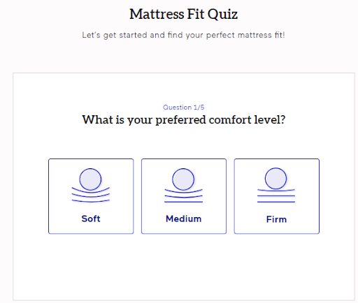Click the lines beneath Medium's circle

click(x=183, y=195)
